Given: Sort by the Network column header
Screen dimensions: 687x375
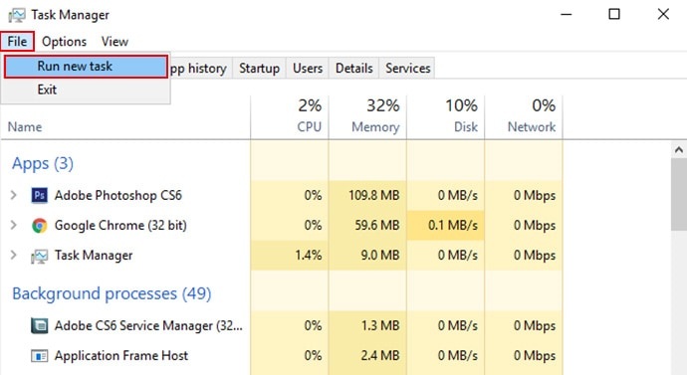Looking at the screenshot, I should pos(524,116).
